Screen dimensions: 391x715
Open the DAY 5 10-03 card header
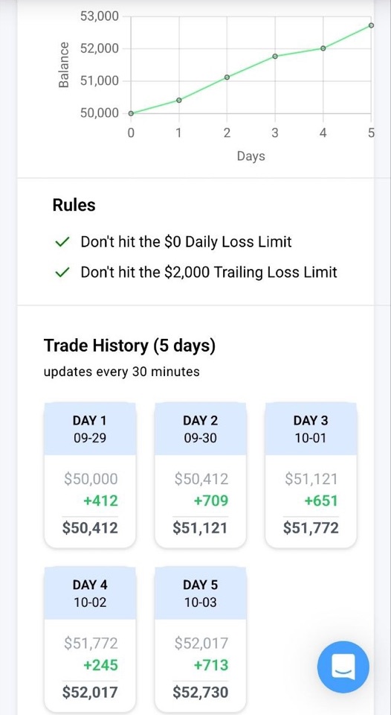click(200, 594)
